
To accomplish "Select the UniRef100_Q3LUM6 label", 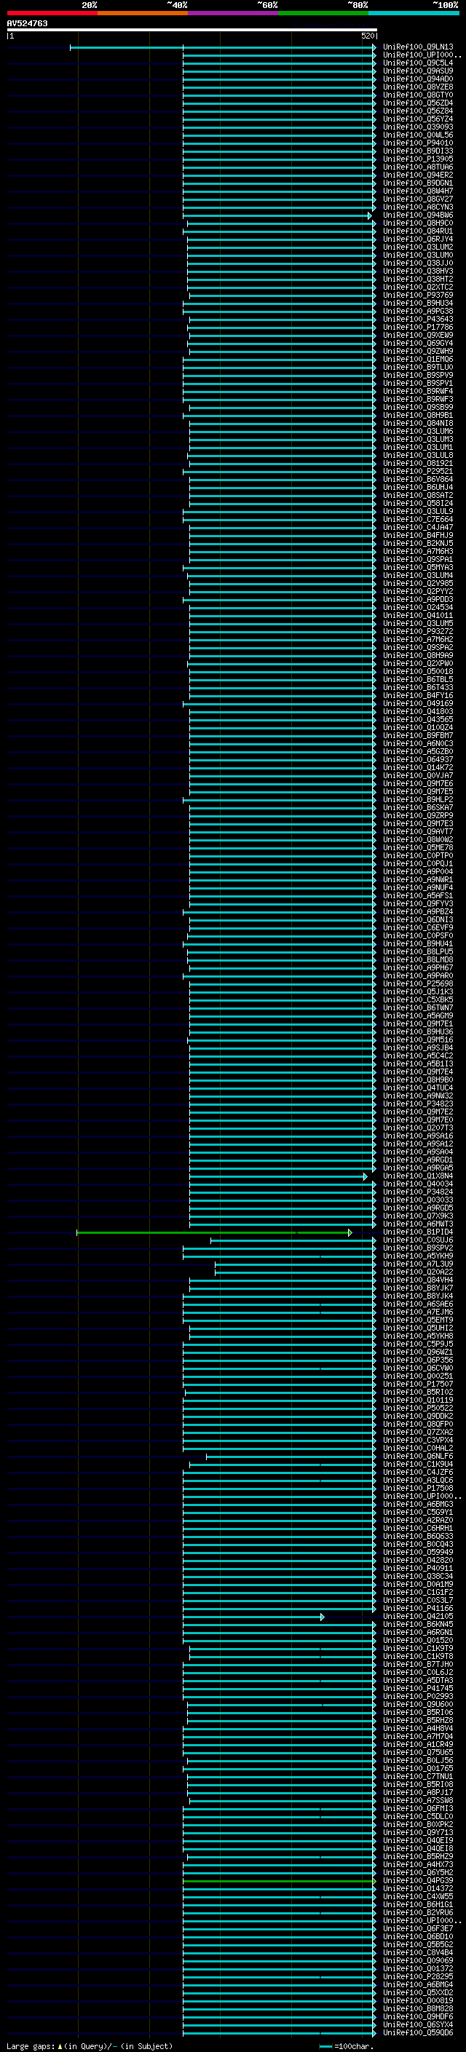I will (x=418, y=431).
